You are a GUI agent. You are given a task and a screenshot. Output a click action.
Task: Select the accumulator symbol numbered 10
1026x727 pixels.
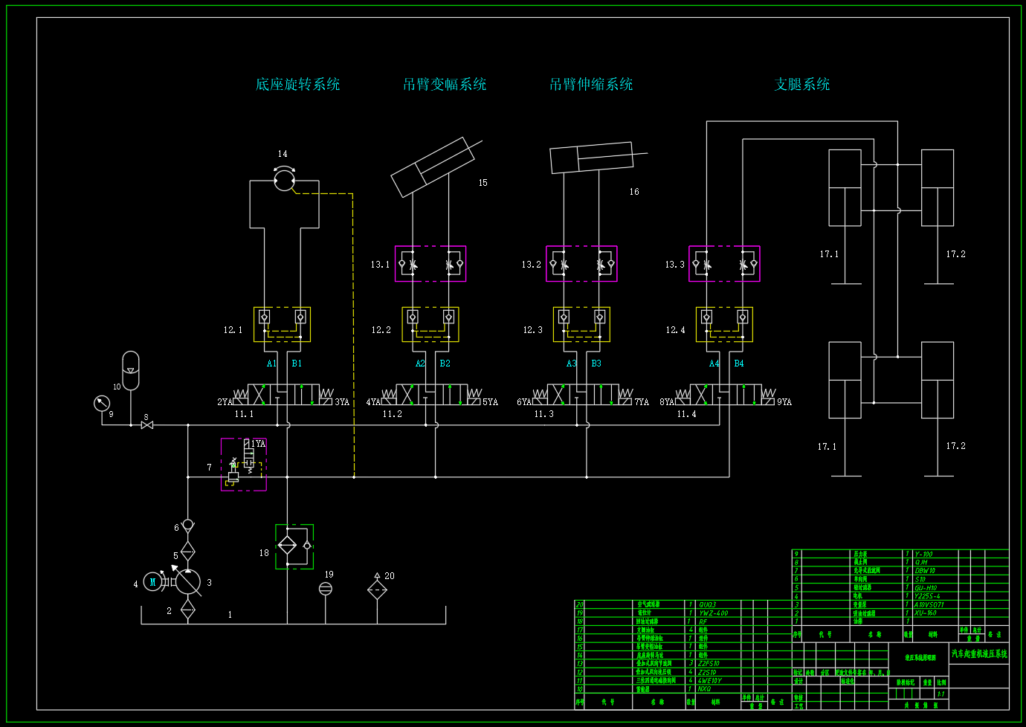click(x=130, y=370)
